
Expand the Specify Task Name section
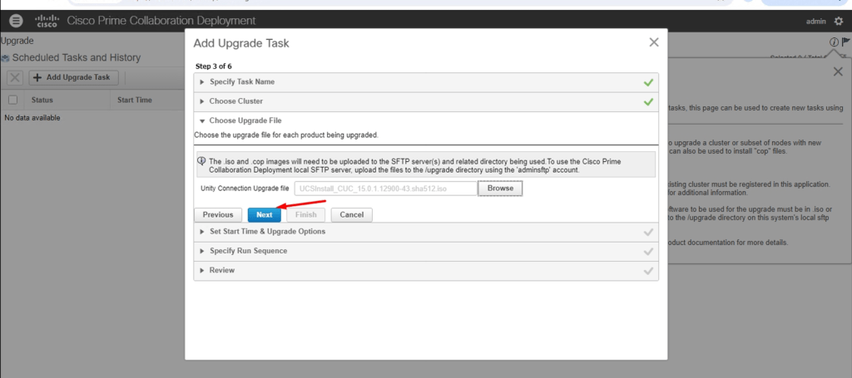point(241,82)
